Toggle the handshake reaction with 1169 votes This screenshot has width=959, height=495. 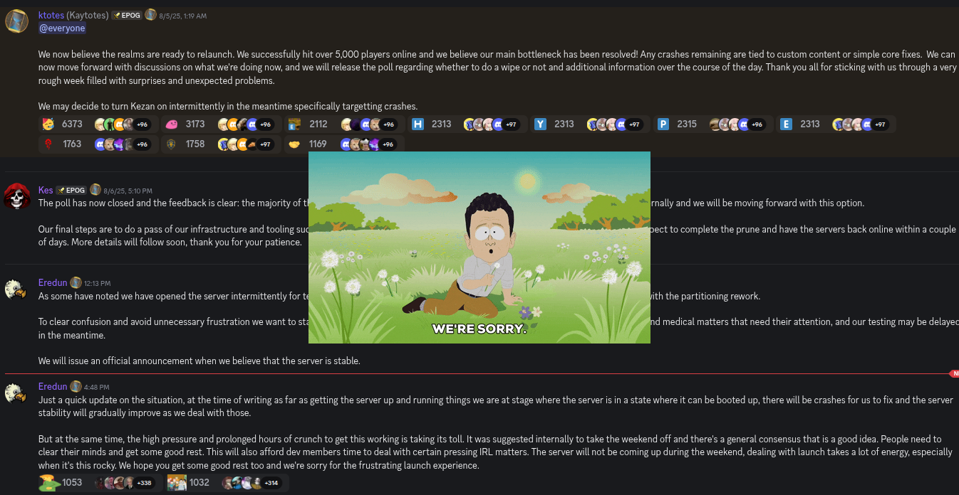click(x=343, y=144)
